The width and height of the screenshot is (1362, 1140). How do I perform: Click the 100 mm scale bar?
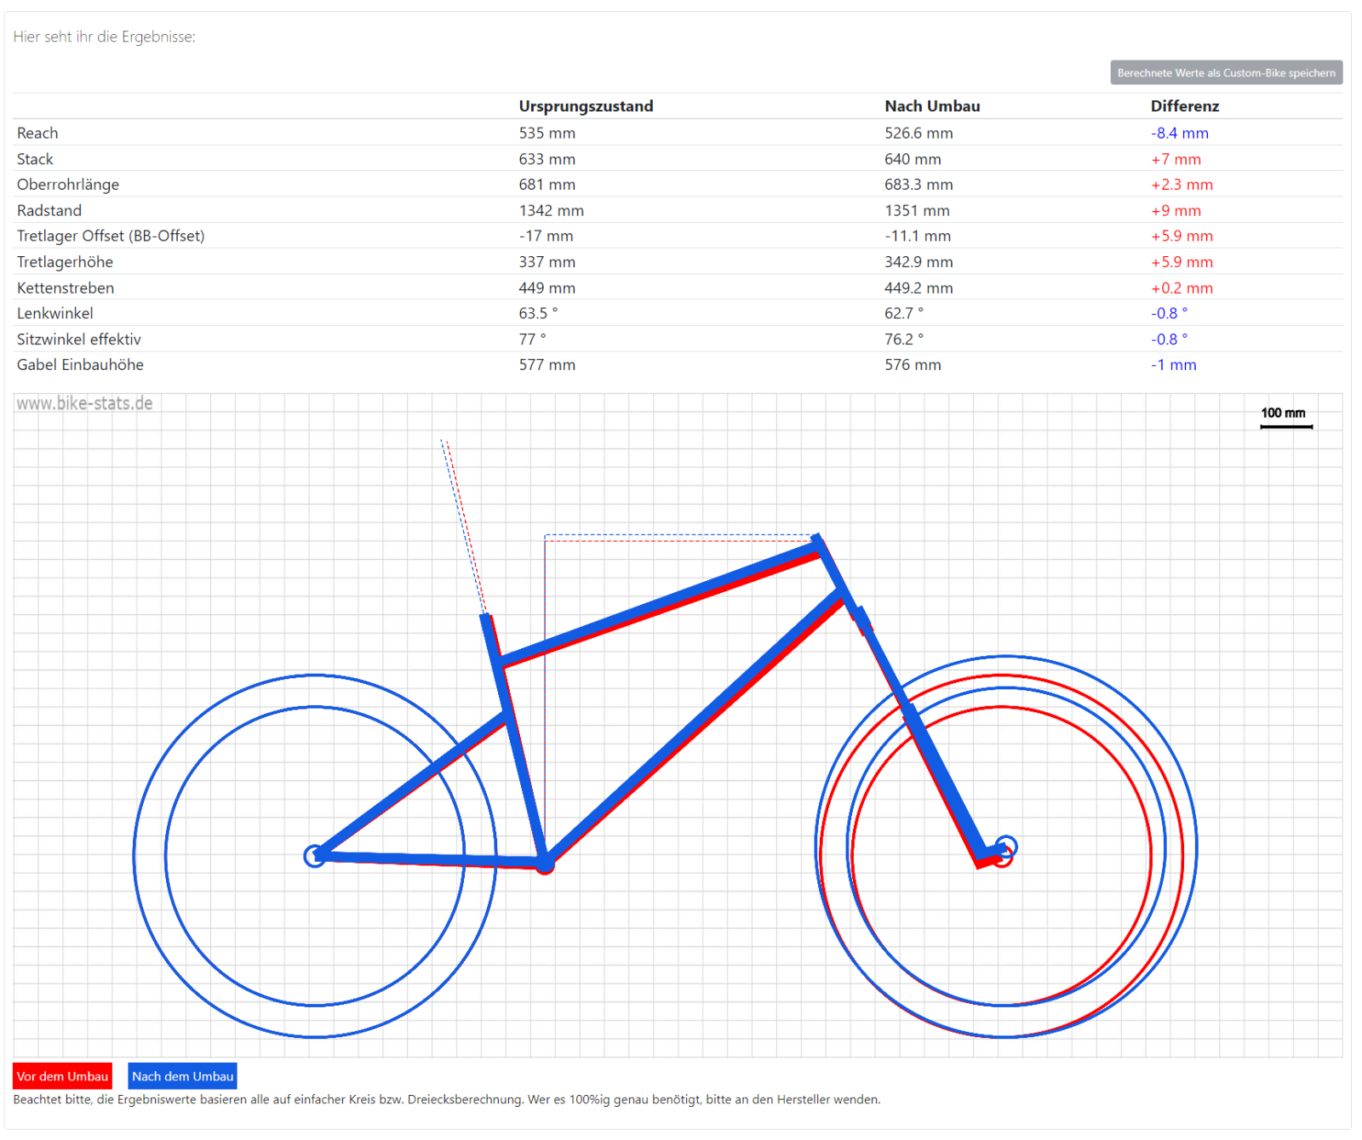(x=1285, y=425)
